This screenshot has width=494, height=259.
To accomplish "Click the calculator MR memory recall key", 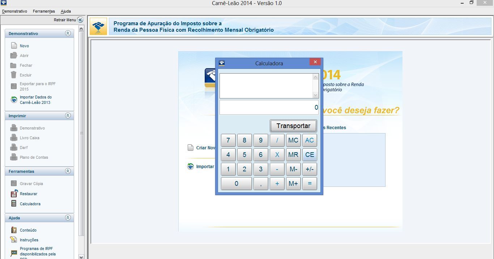I will (293, 155).
